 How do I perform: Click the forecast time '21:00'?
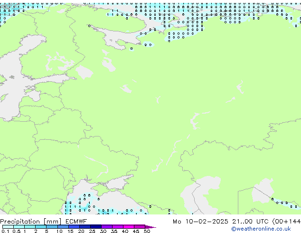click(x=242, y=222)
